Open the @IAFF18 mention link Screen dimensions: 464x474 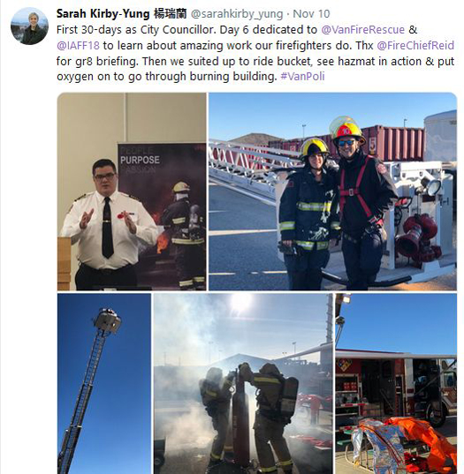pyautogui.click(x=78, y=45)
